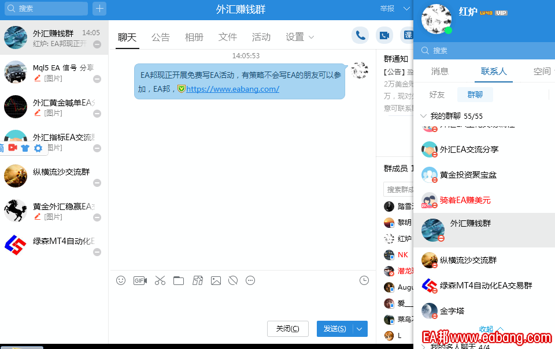Click the 群通知 heading
The image size is (555, 349).
click(x=395, y=59)
